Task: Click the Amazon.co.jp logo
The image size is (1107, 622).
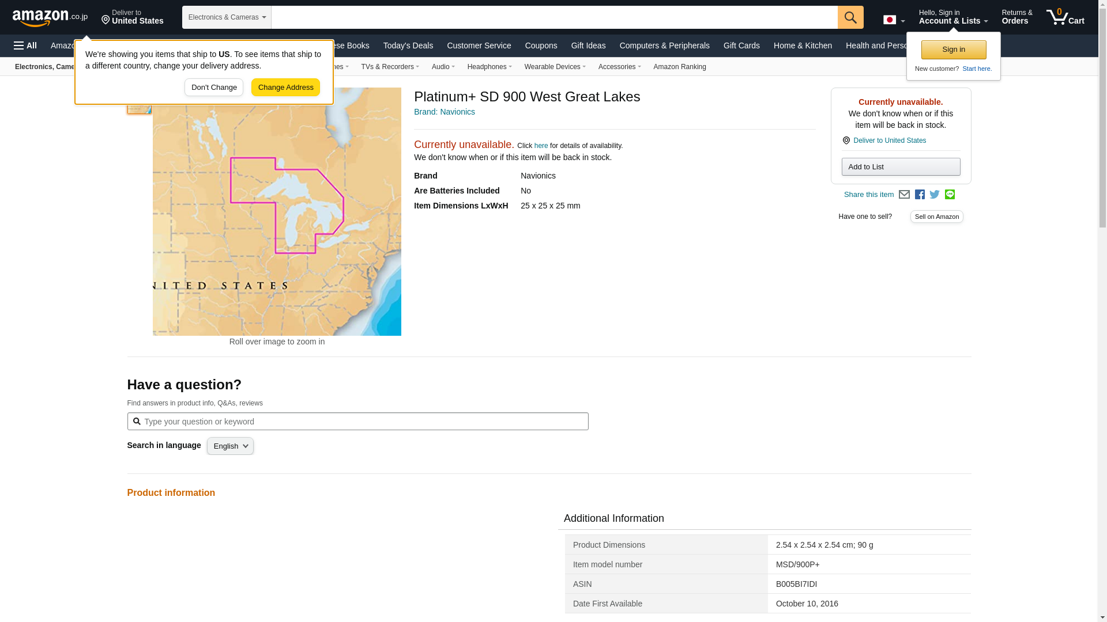Action: click(x=50, y=18)
